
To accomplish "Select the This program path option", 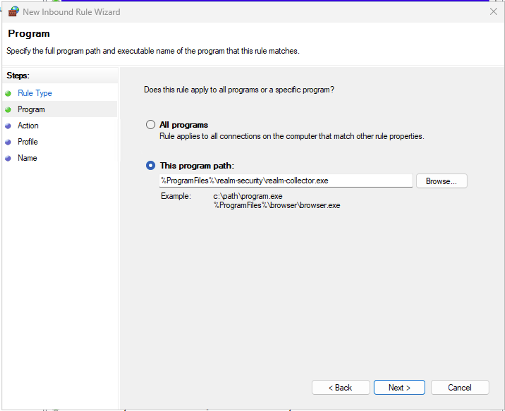I will click(x=151, y=165).
